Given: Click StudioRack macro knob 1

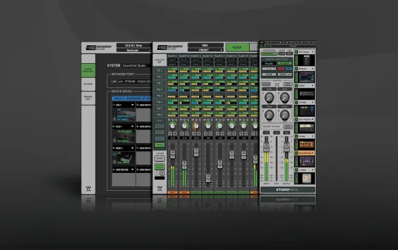Looking at the screenshot, I should click(269, 98).
